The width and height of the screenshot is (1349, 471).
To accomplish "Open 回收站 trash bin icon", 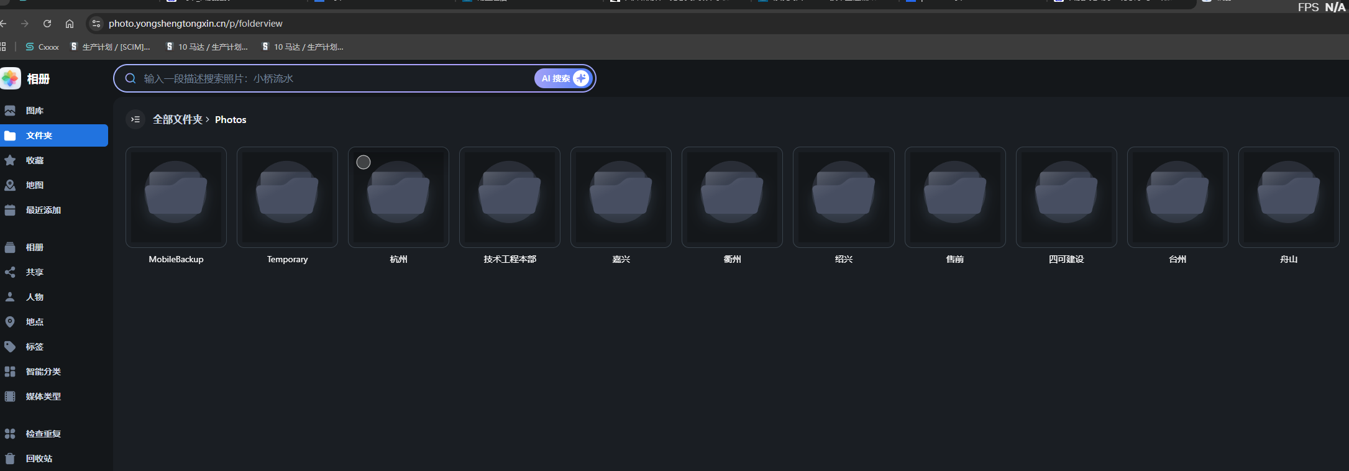I will point(10,459).
